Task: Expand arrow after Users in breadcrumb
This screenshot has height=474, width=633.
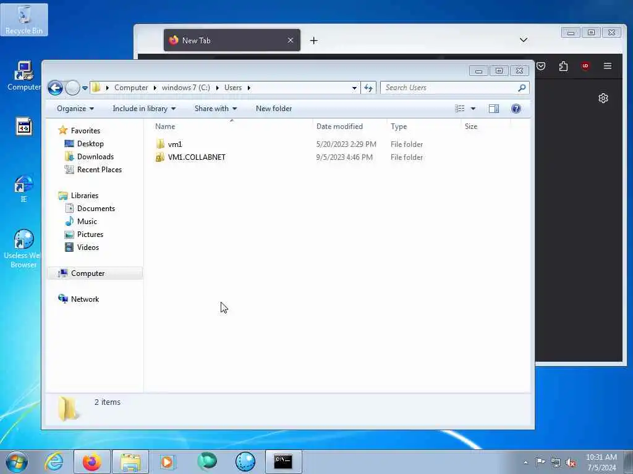Action: pos(249,88)
